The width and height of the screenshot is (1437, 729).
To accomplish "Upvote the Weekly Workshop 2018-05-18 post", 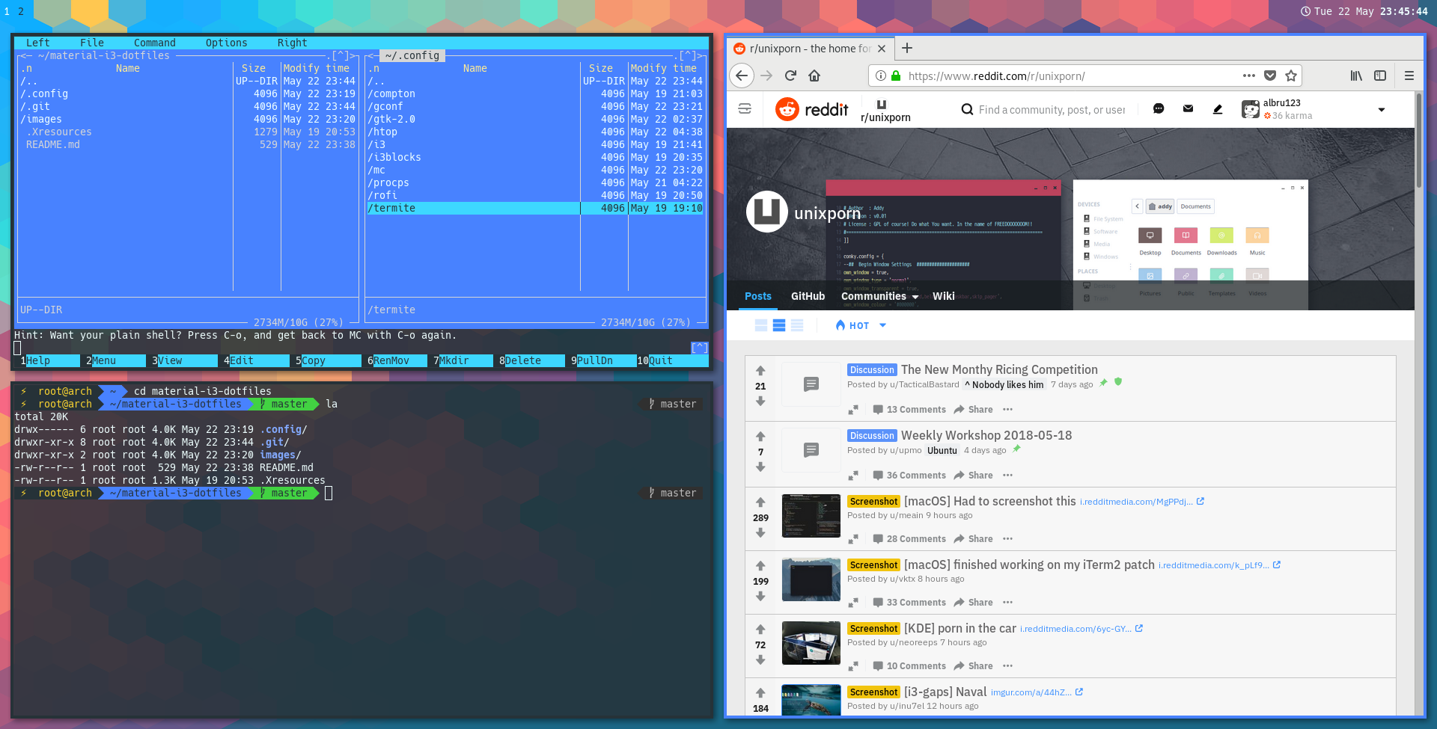I will pos(760,436).
